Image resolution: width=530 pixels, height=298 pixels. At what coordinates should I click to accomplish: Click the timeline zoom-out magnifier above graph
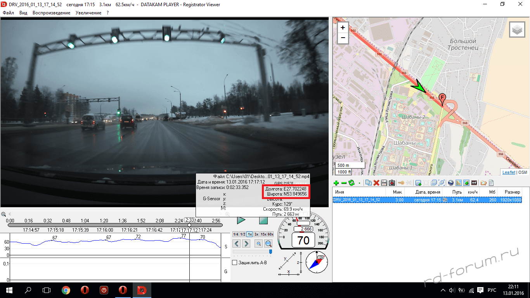3,214
